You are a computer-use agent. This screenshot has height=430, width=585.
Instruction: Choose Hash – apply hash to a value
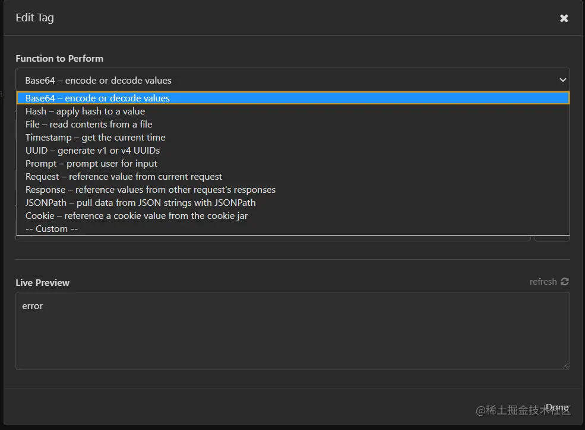(85, 112)
